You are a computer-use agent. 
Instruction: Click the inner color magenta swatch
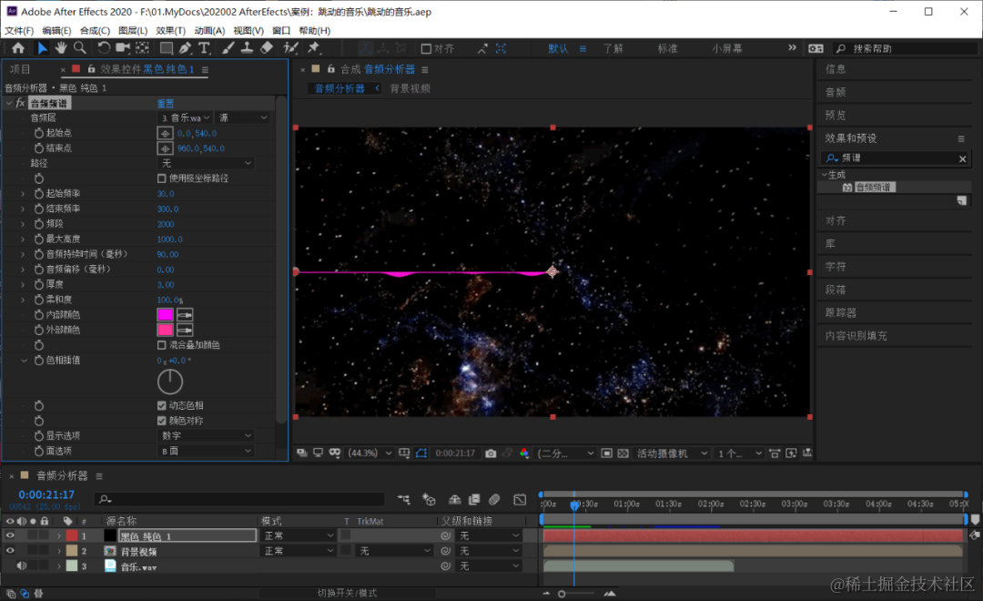click(165, 314)
